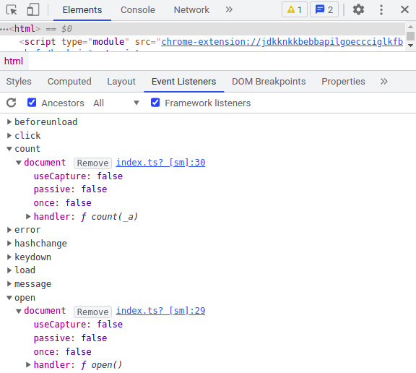
Task: Click the DOM tree scrollbar thumb
Action: pos(410,36)
